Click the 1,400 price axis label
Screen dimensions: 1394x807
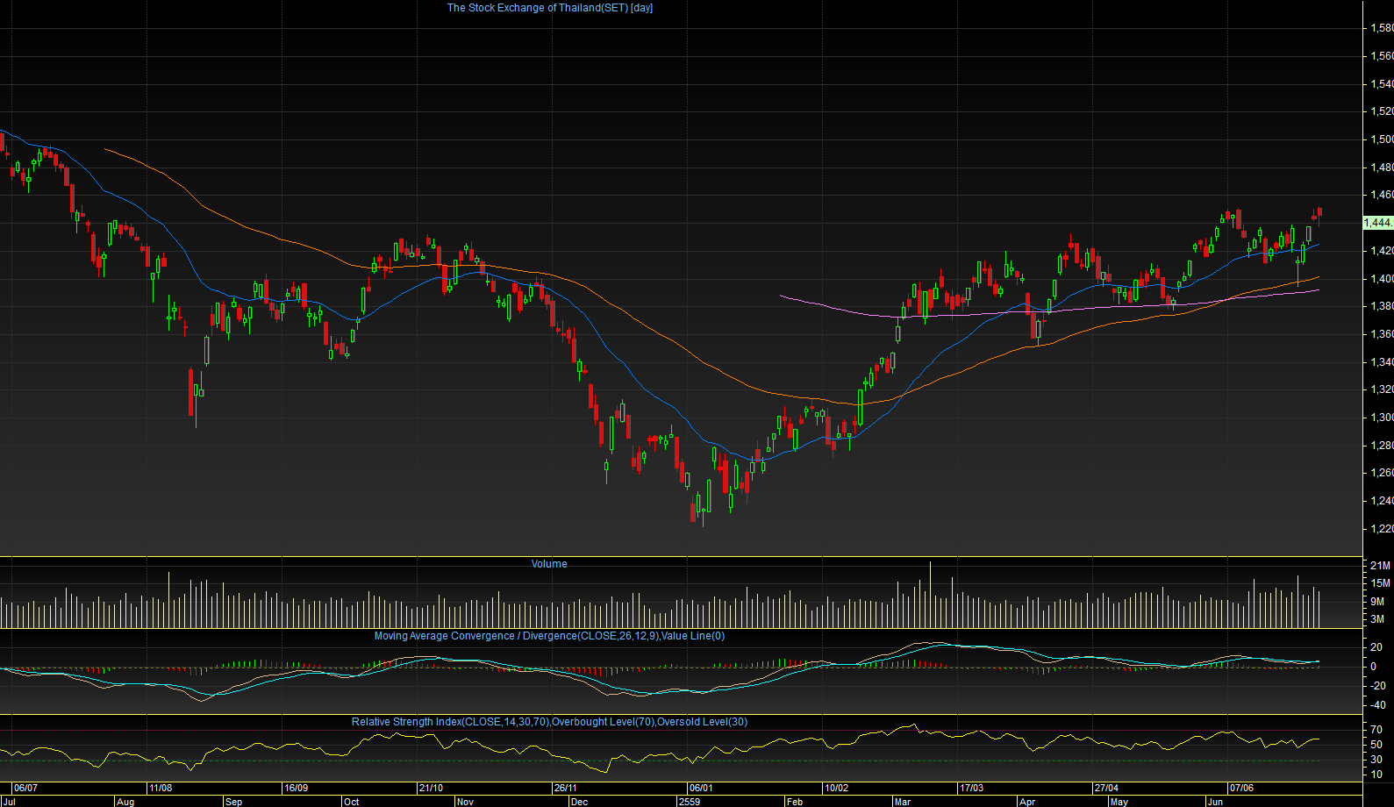(1382, 279)
